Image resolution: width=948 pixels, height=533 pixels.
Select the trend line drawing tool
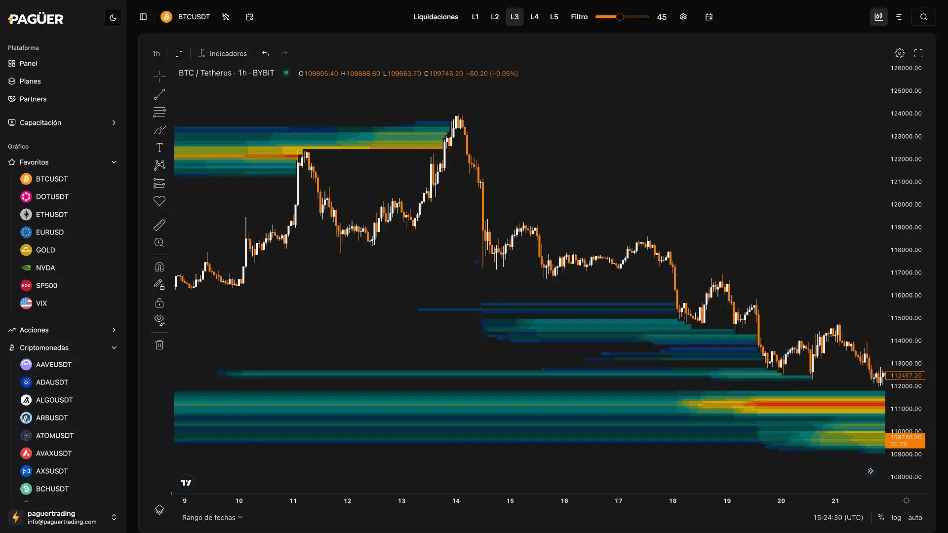[x=159, y=94]
